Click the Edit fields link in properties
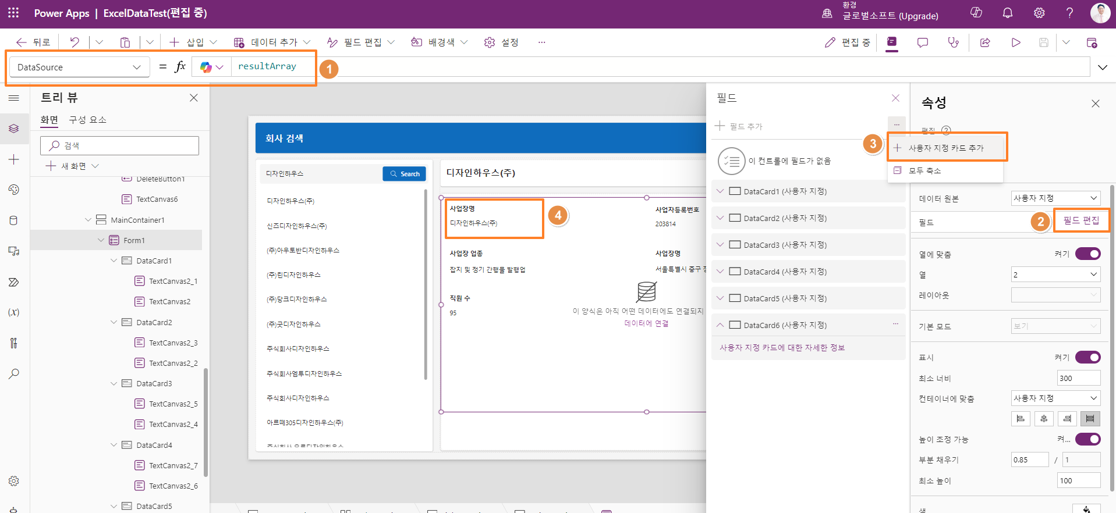 pos(1081,220)
